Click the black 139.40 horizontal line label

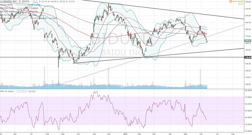point(248,57)
